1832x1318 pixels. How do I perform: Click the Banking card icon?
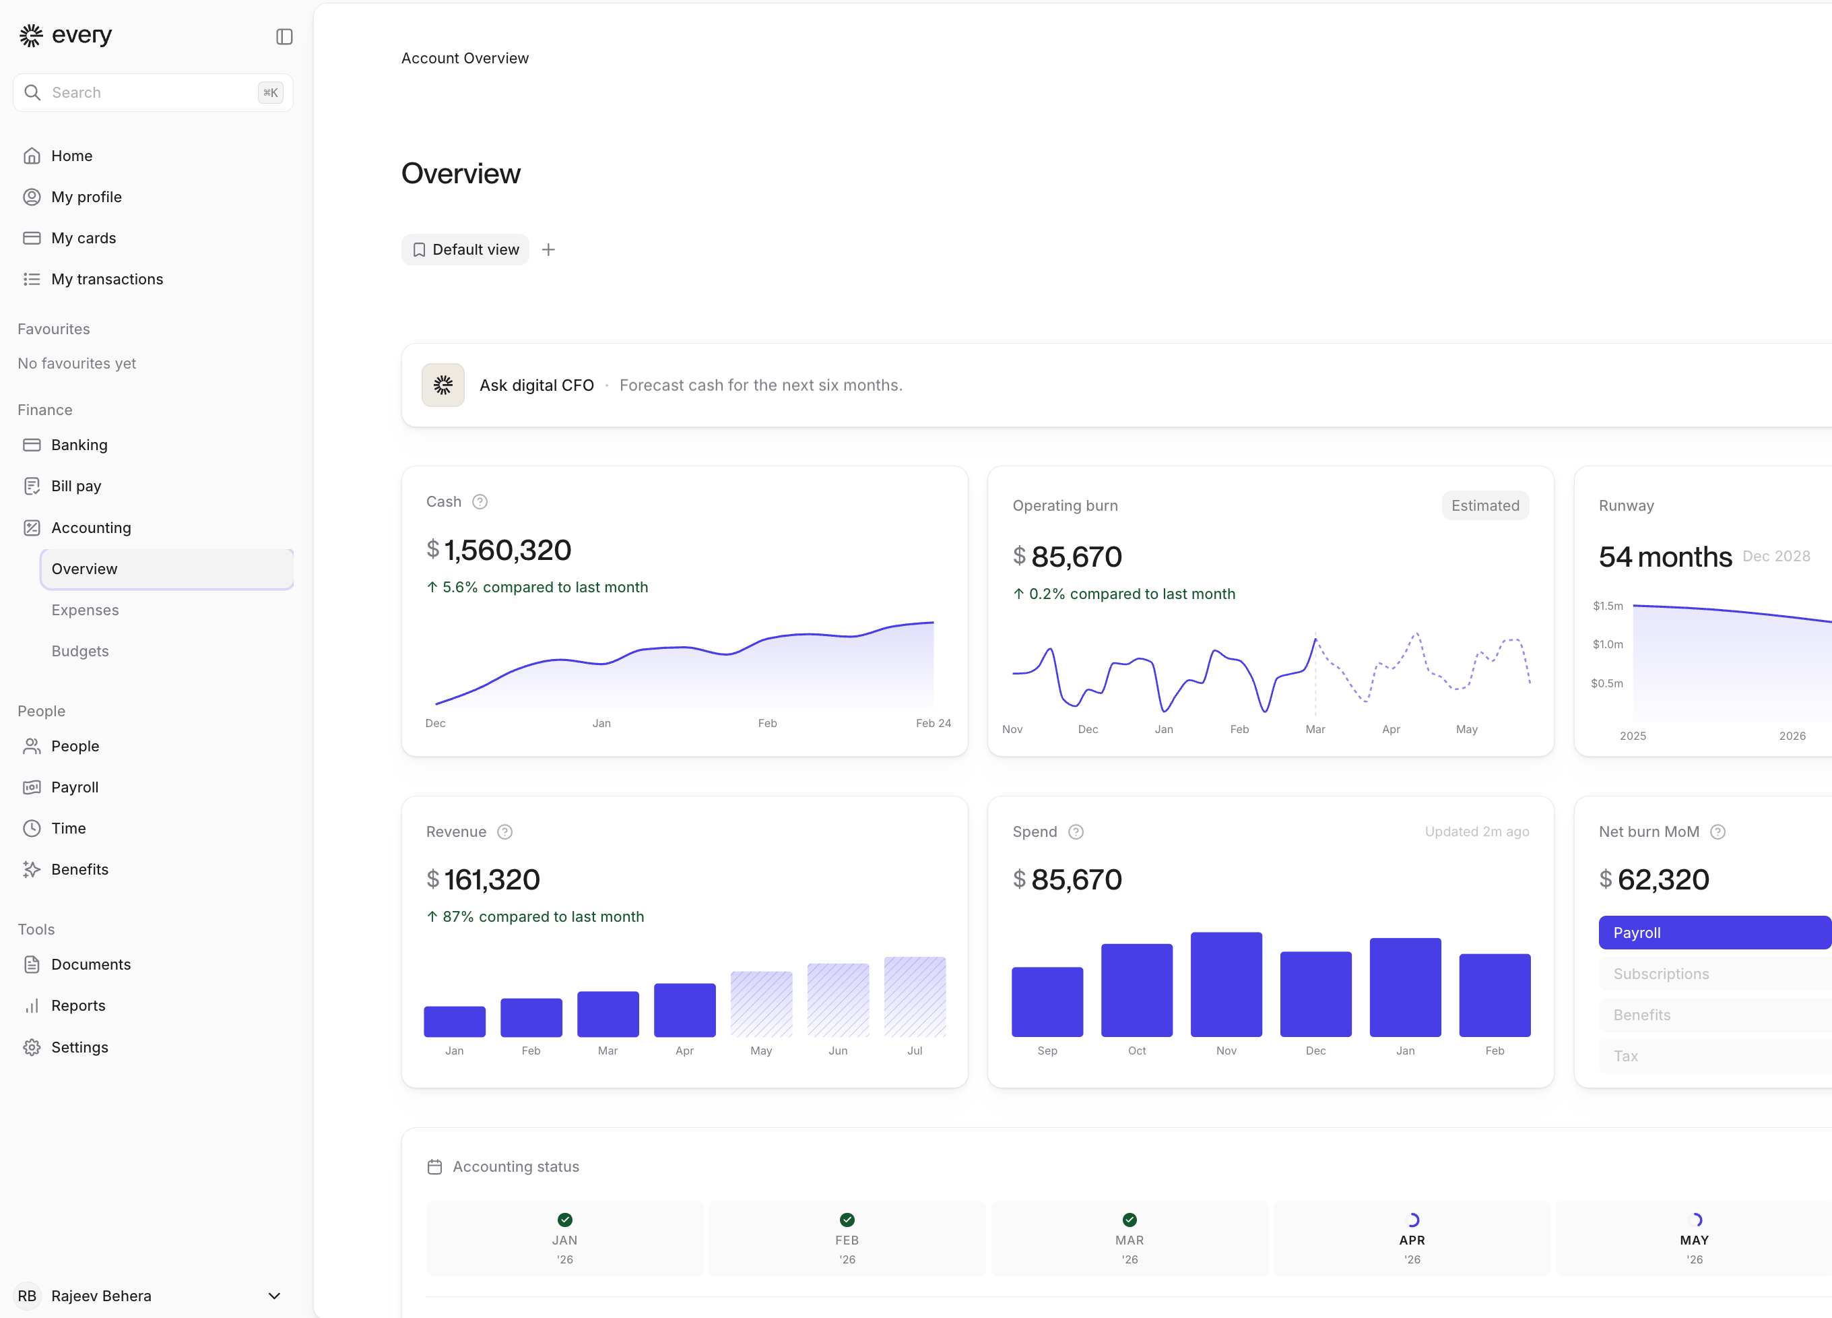pyautogui.click(x=32, y=445)
